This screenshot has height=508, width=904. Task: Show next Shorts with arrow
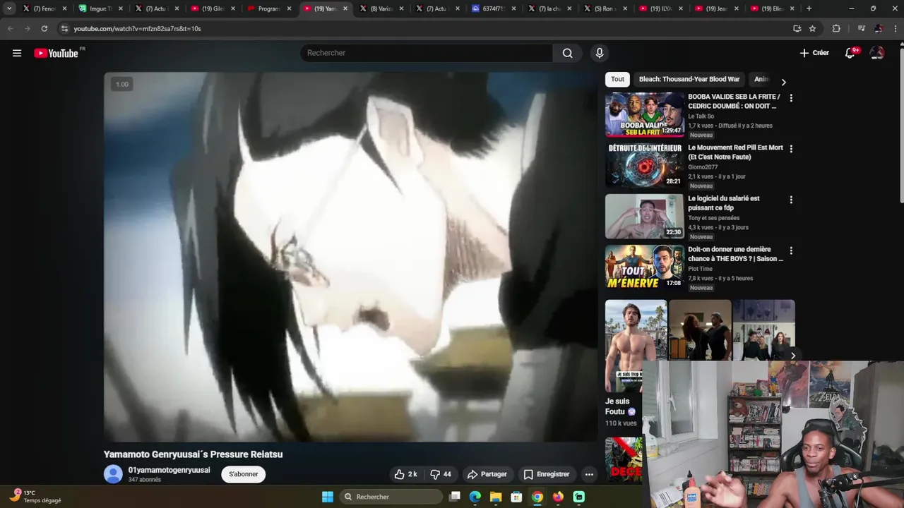click(x=792, y=356)
